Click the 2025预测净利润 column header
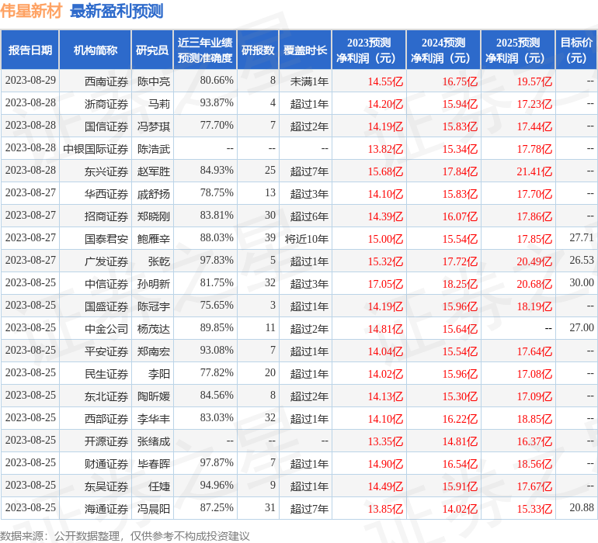This screenshot has height=543, width=598. (x=518, y=50)
